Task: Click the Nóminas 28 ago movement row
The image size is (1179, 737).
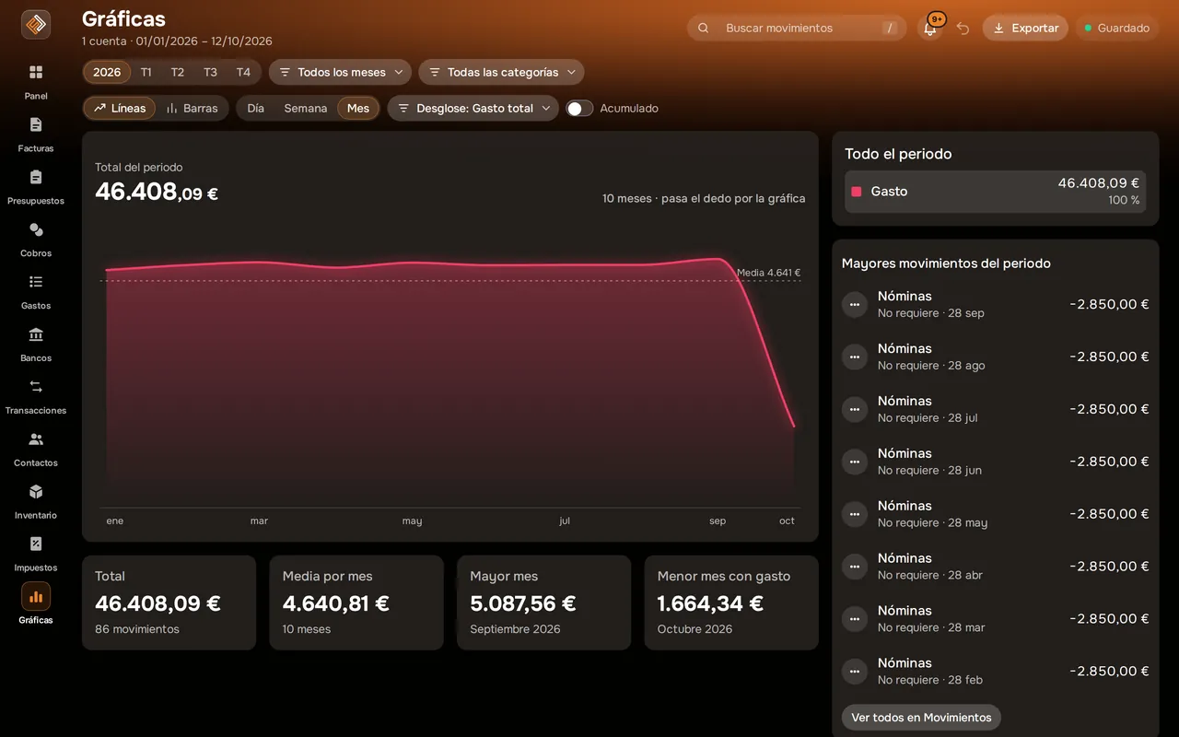Action: click(996, 357)
